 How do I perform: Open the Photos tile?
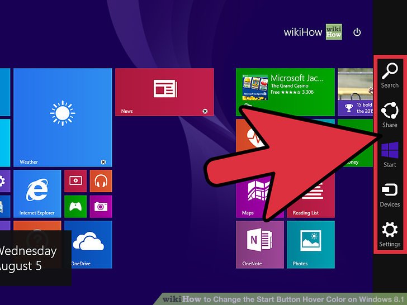click(x=310, y=244)
